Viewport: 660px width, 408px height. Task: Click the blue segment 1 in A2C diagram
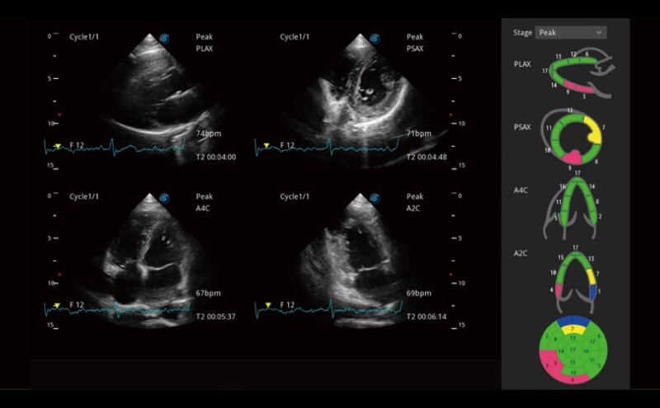click(x=592, y=291)
